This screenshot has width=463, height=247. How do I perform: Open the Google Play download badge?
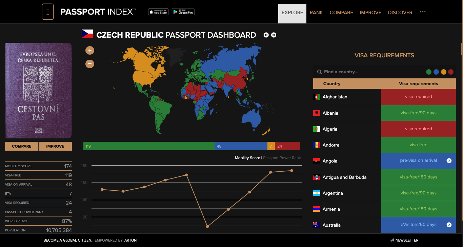click(x=183, y=12)
